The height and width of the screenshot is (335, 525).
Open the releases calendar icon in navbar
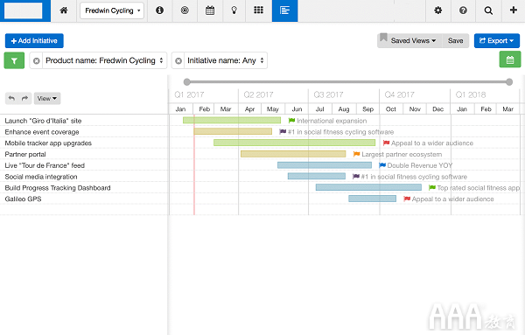(x=210, y=10)
